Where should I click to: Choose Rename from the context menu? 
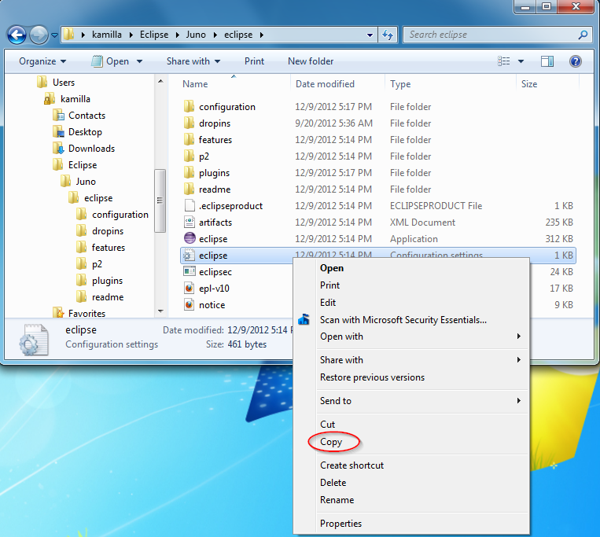point(337,500)
